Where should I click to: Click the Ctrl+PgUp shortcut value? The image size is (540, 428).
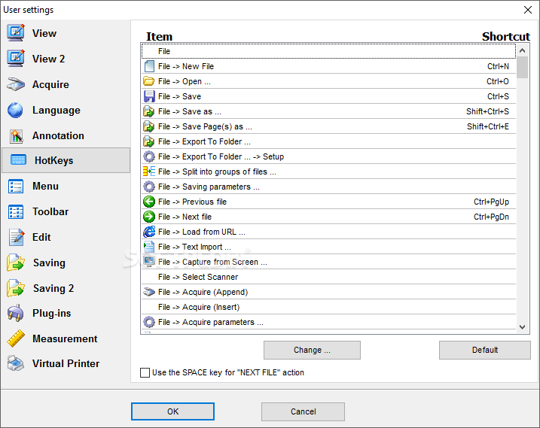coord(492,202)
